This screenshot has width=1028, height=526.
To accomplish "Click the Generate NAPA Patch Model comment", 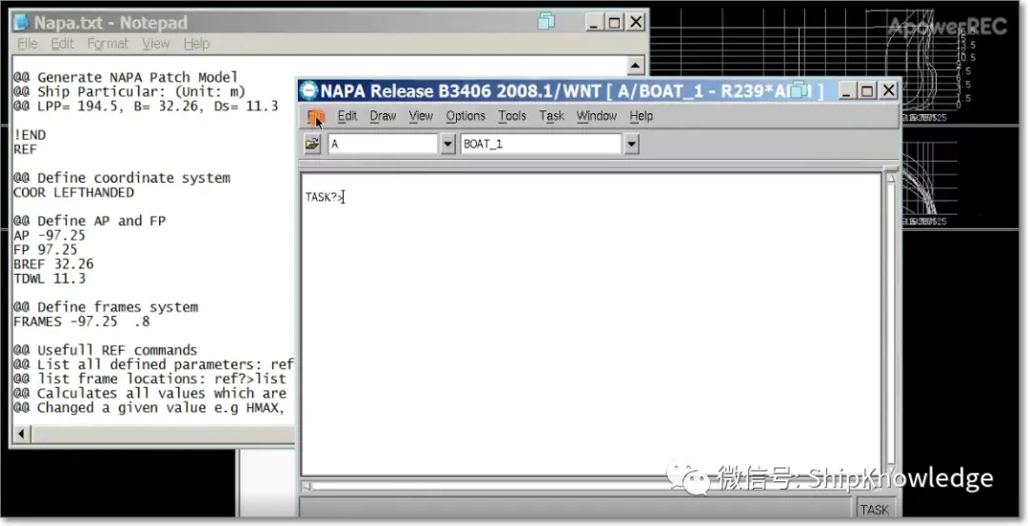I will point(126,77).
